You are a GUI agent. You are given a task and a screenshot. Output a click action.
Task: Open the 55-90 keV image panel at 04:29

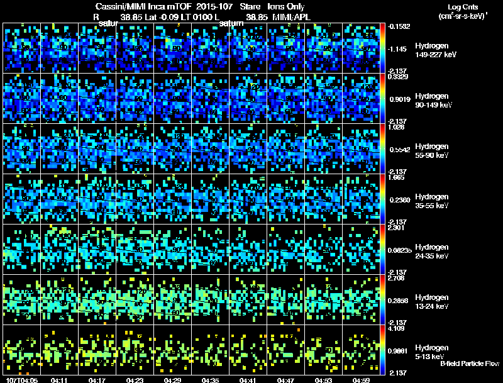(x=172, y=149)
